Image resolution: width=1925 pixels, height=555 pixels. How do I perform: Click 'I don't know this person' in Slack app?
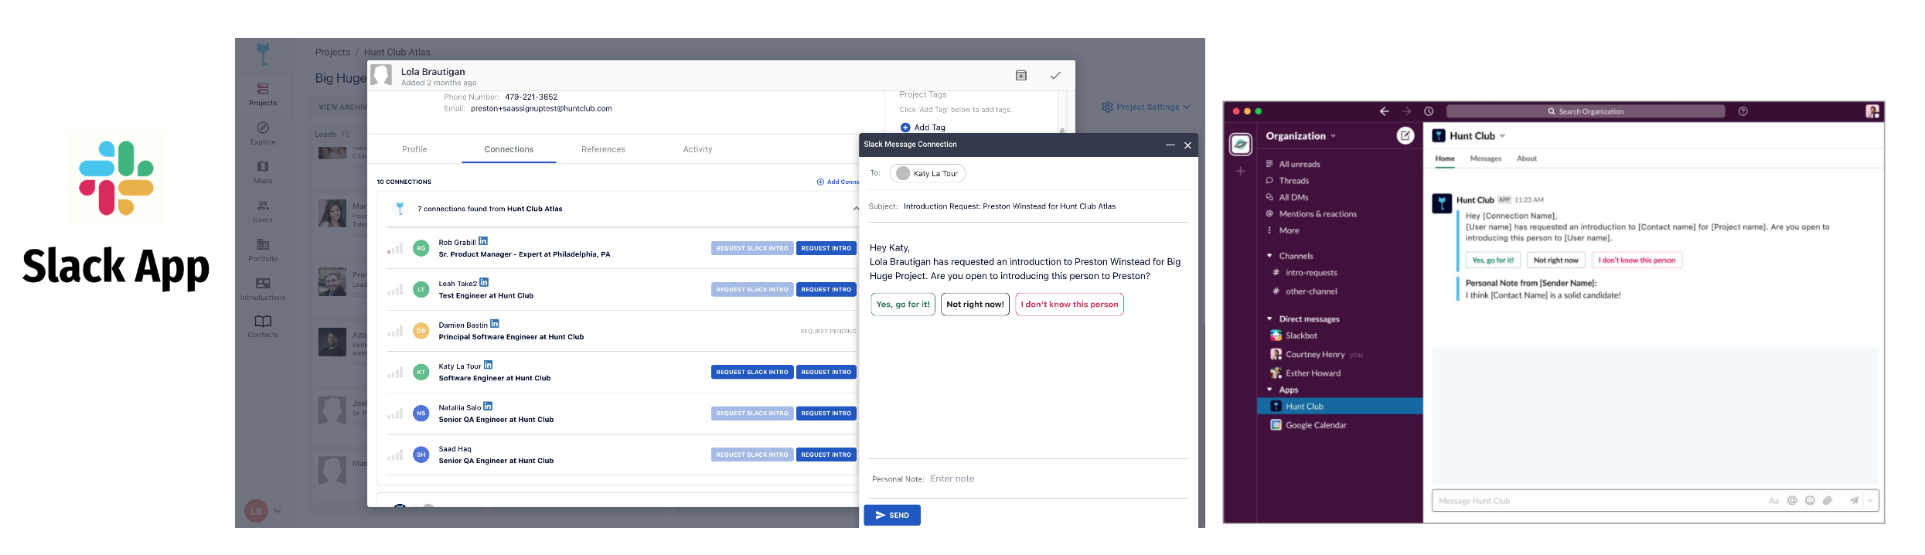(1637, 260)
